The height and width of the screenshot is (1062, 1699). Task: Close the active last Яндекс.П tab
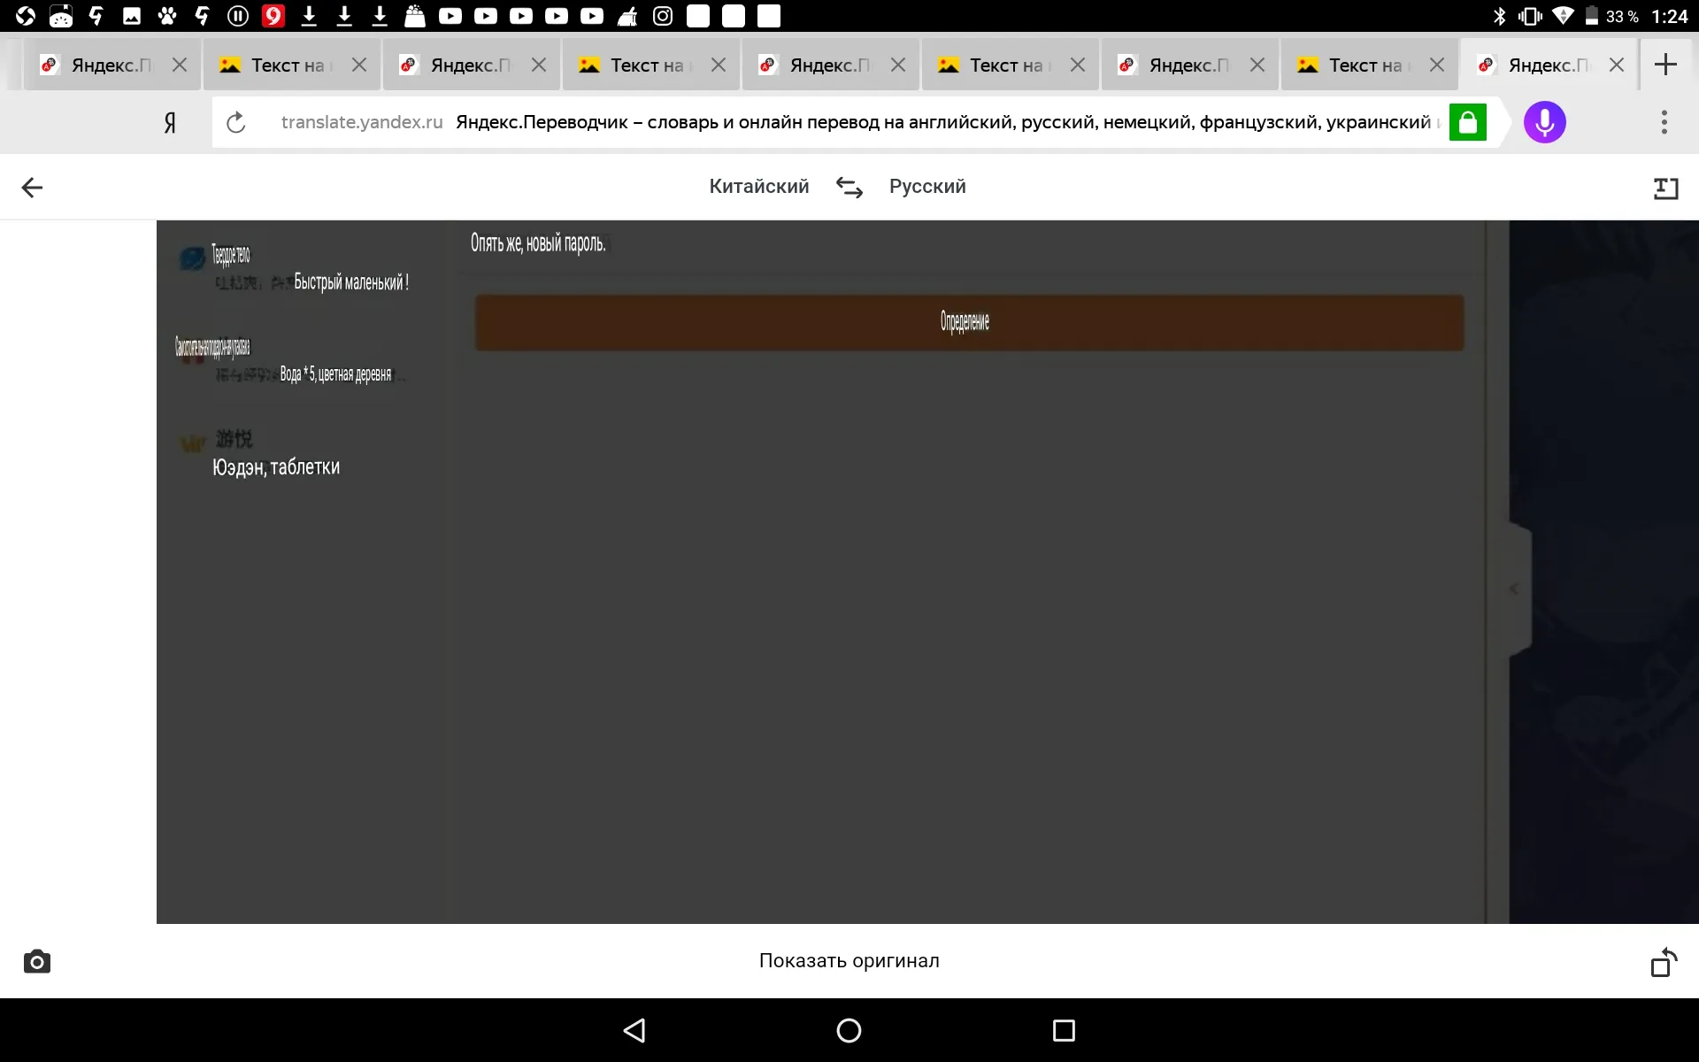pyautogui.click(x=1617, y=65)
